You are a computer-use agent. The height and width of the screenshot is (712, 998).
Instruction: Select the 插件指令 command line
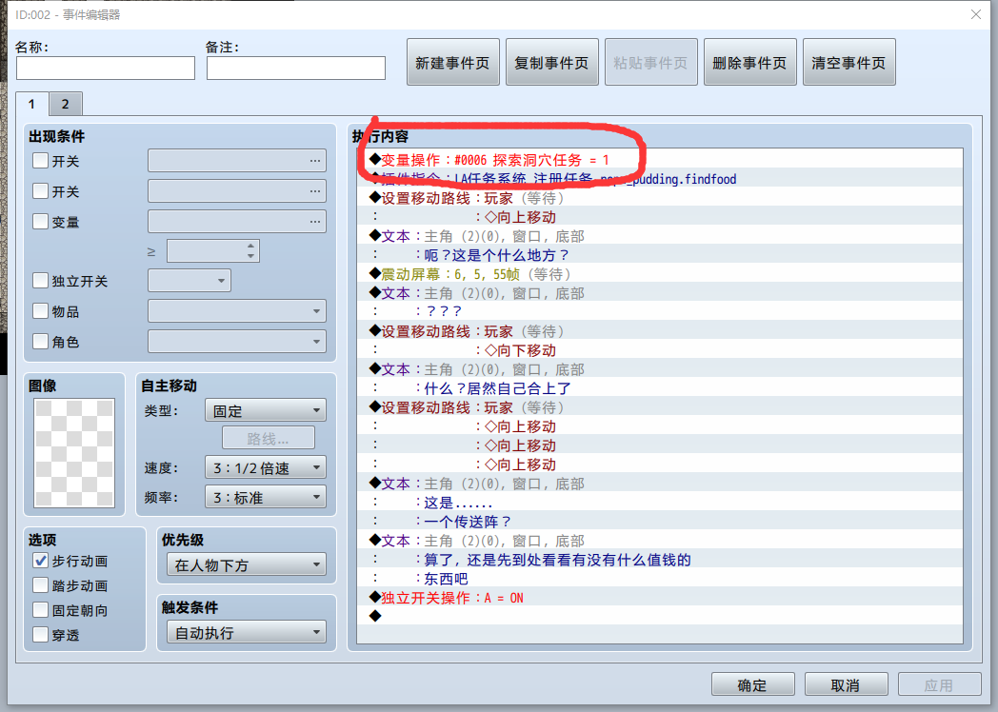[659, 179]
